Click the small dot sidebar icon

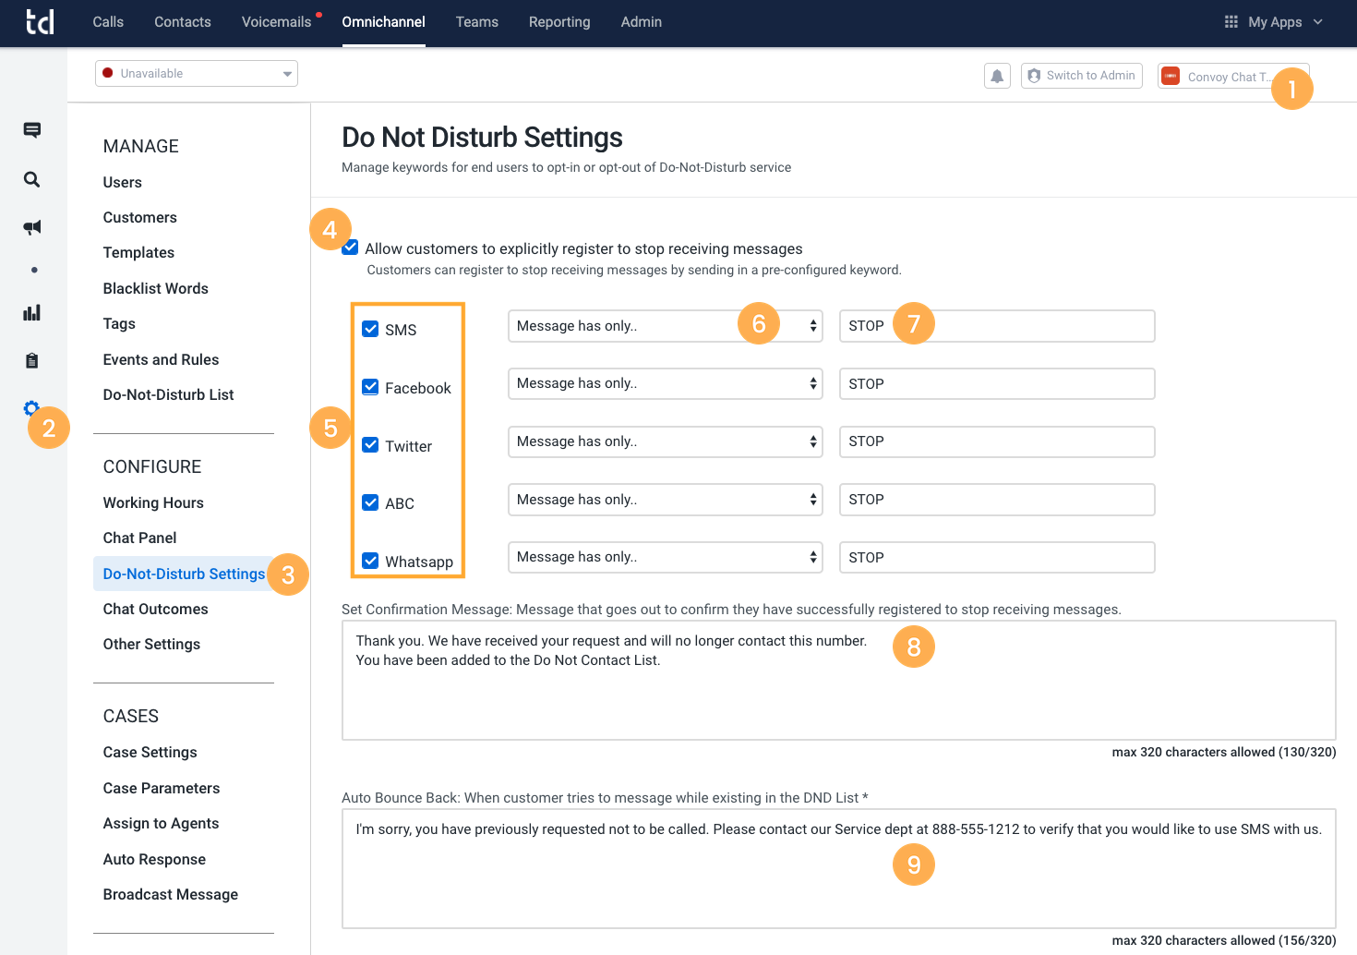34,270
